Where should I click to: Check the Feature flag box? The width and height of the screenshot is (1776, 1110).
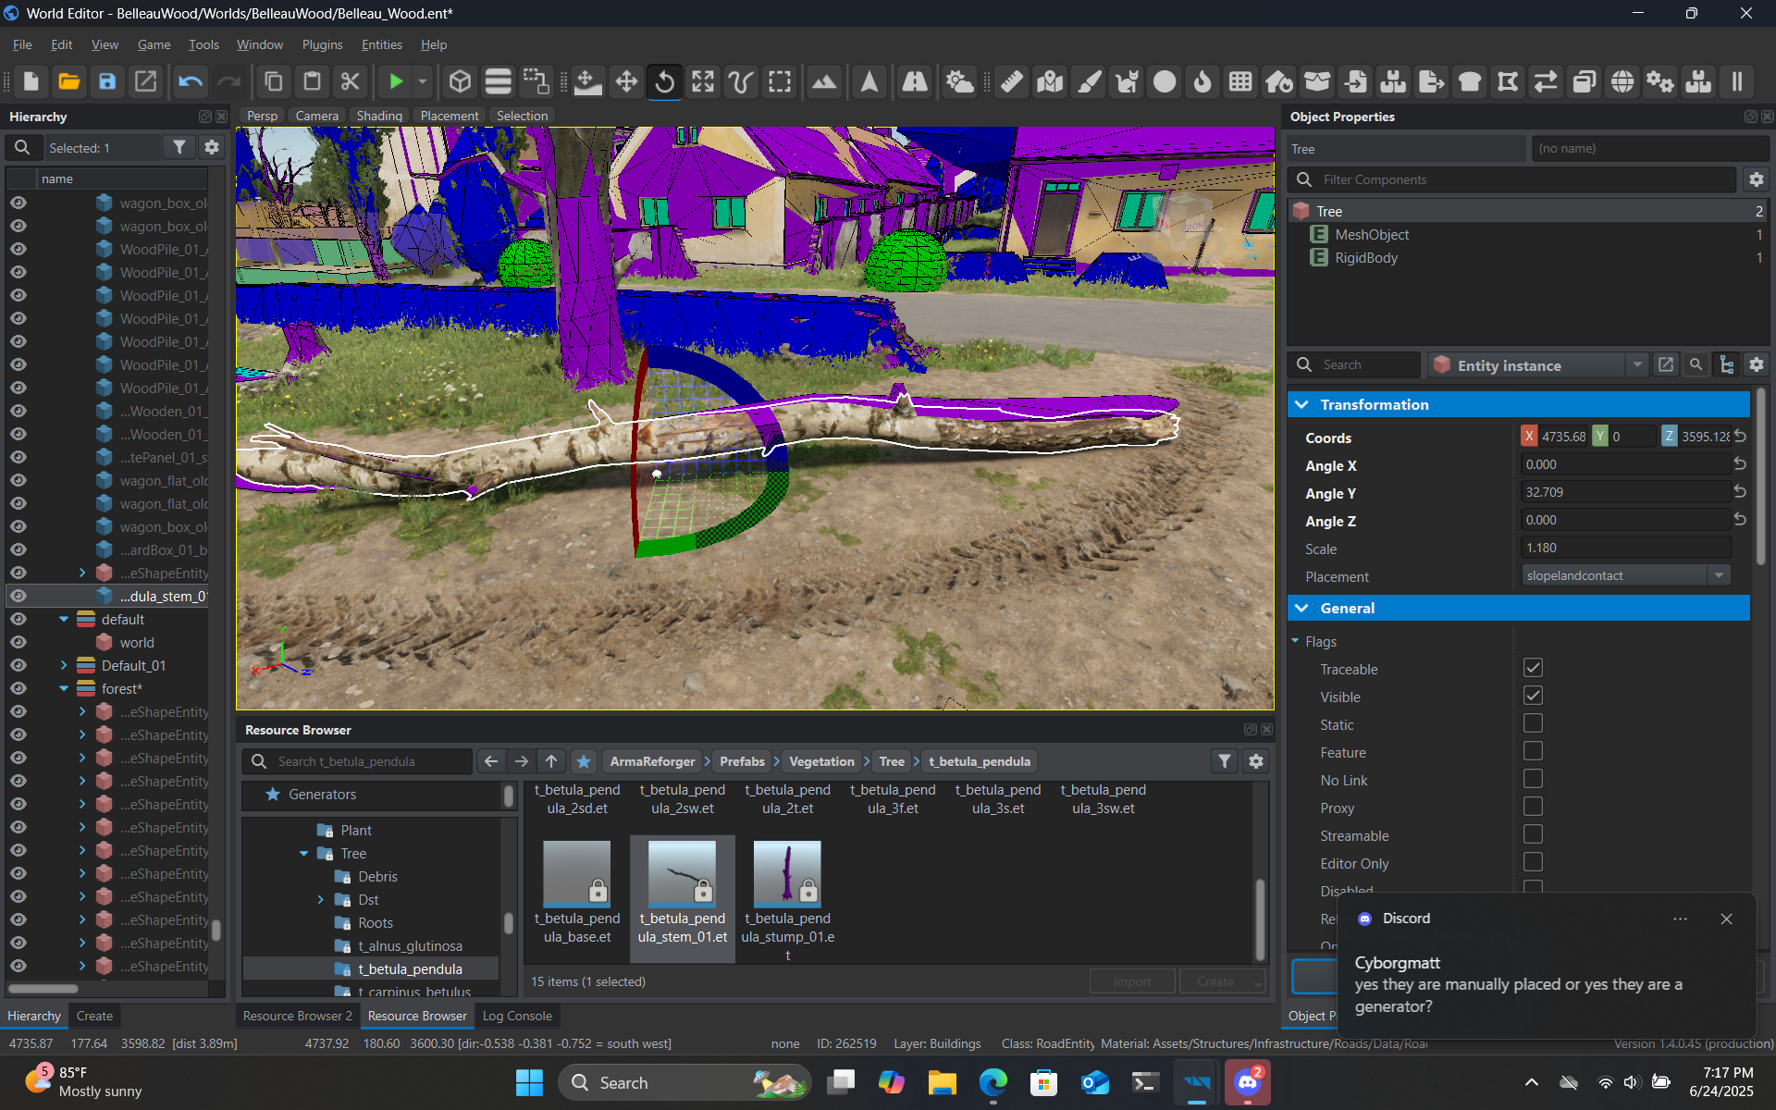(x=1533, y=751)
